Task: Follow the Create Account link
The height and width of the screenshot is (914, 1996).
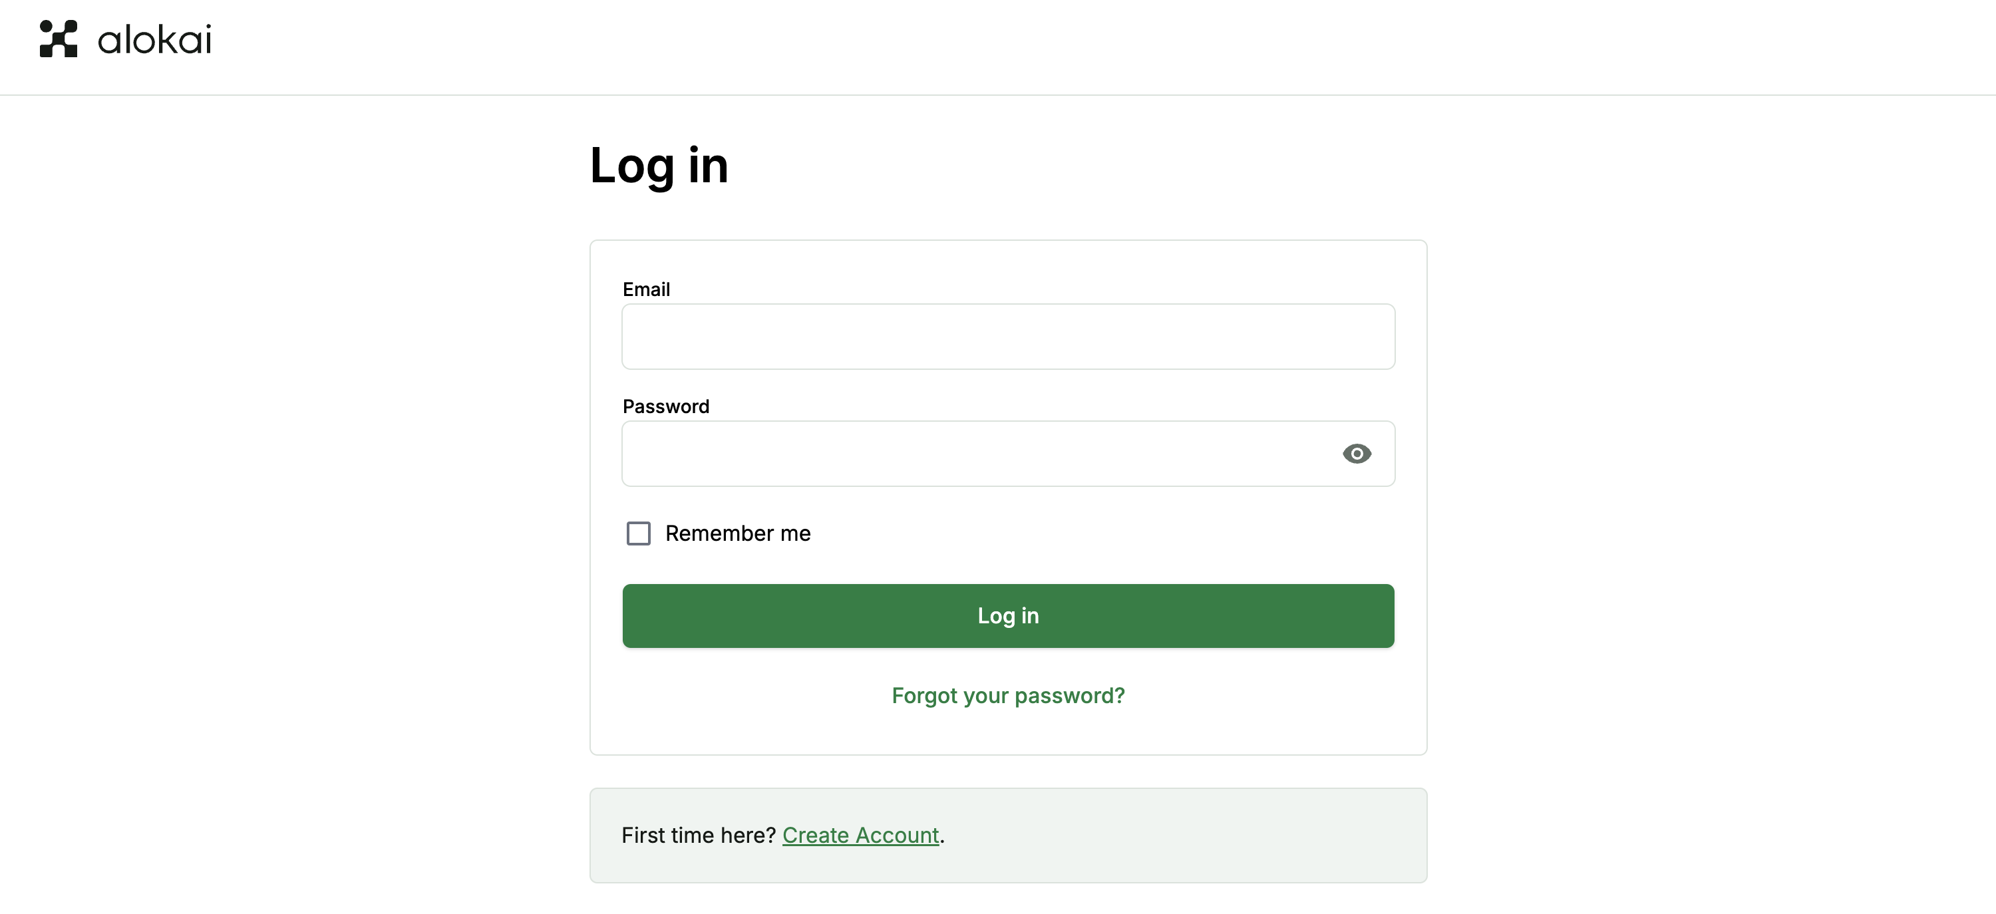Action: 860,835
